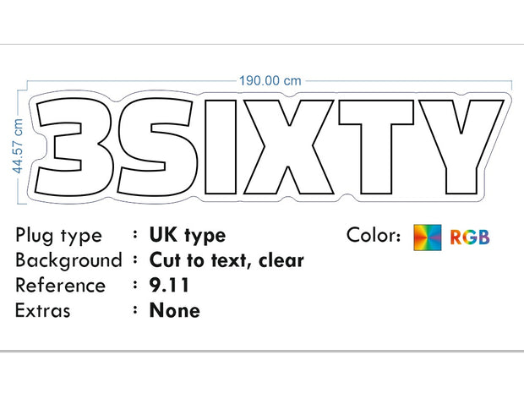Viewport: 524px width, 393px height.
Task: Click the 190.00 cm width dimension
Action: (x=270, y=81)
